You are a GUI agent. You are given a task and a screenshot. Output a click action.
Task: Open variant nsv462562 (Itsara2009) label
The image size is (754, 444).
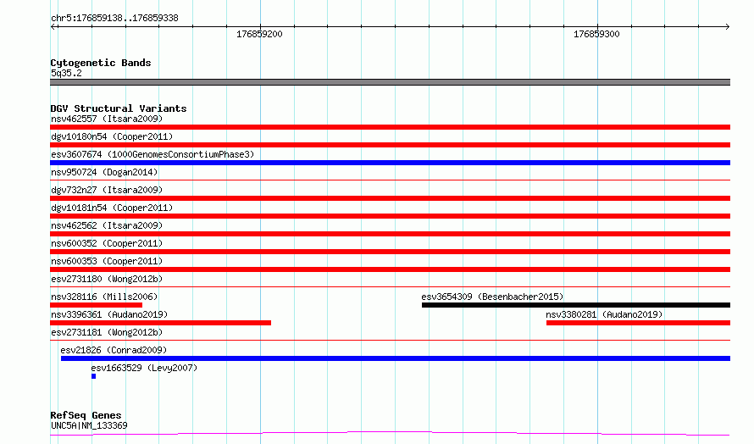pos(107,225)
